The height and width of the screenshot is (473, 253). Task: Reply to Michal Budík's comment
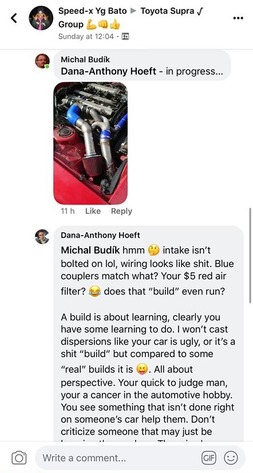[x=121, y=211]
